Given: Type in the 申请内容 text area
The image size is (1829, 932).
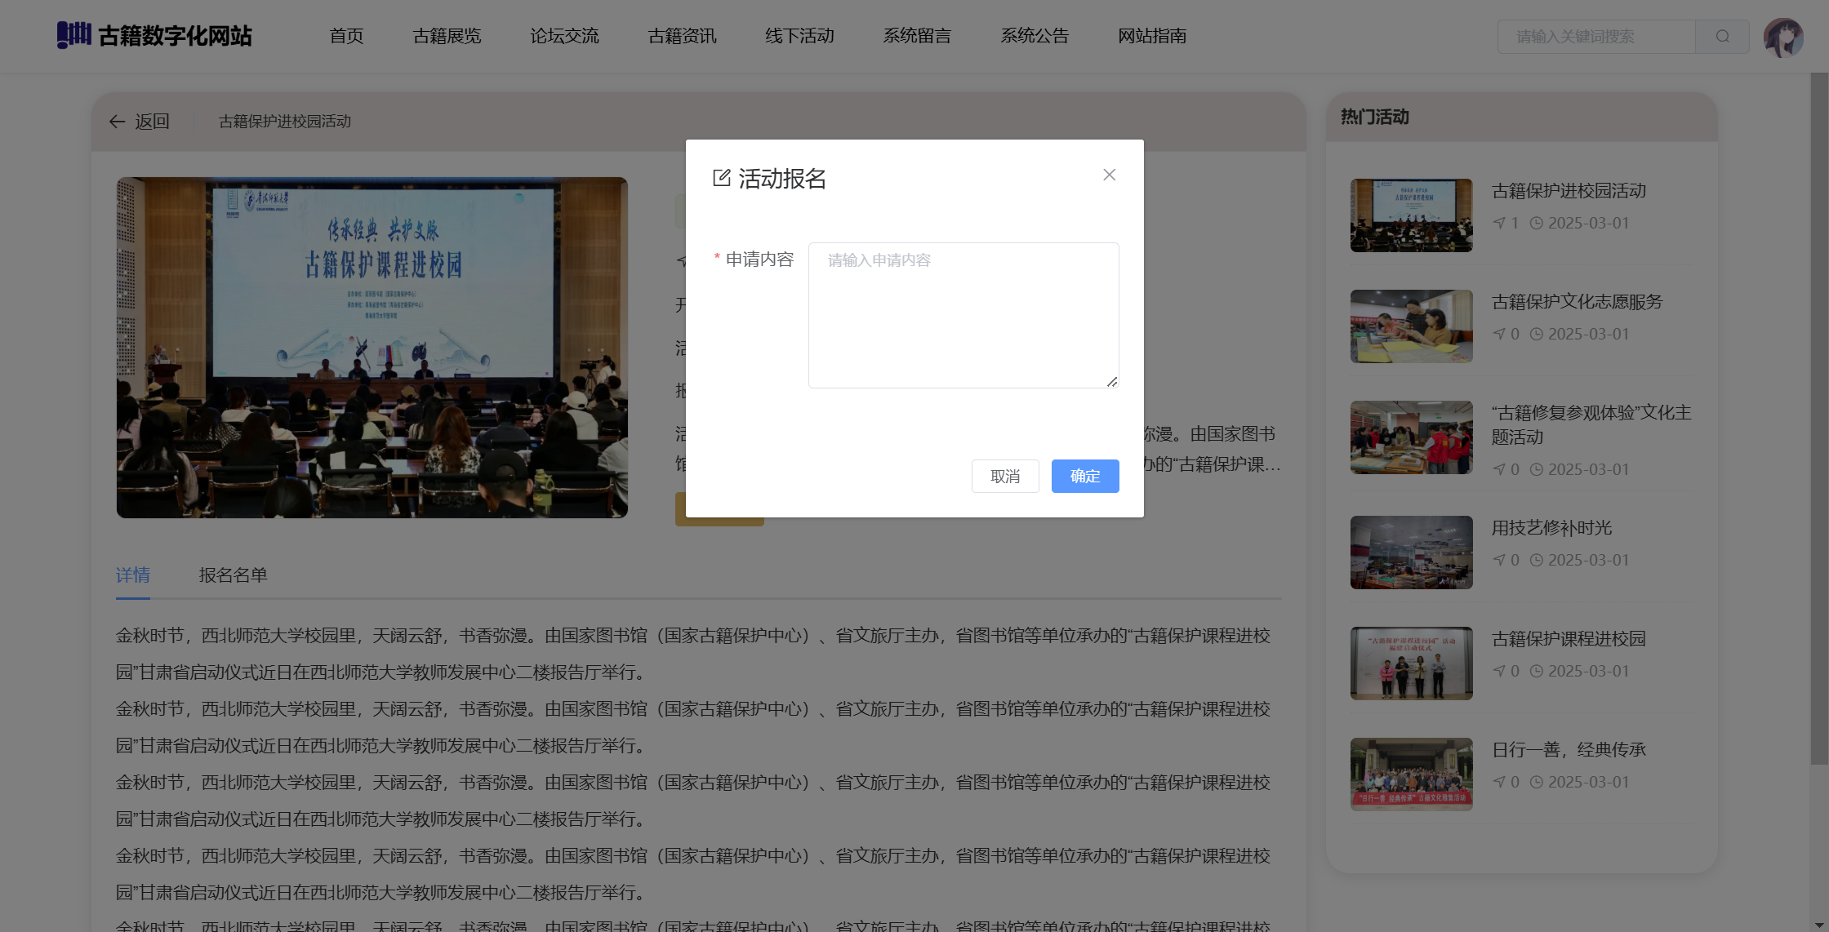Looking at the screenshot, I should (963, 315).
